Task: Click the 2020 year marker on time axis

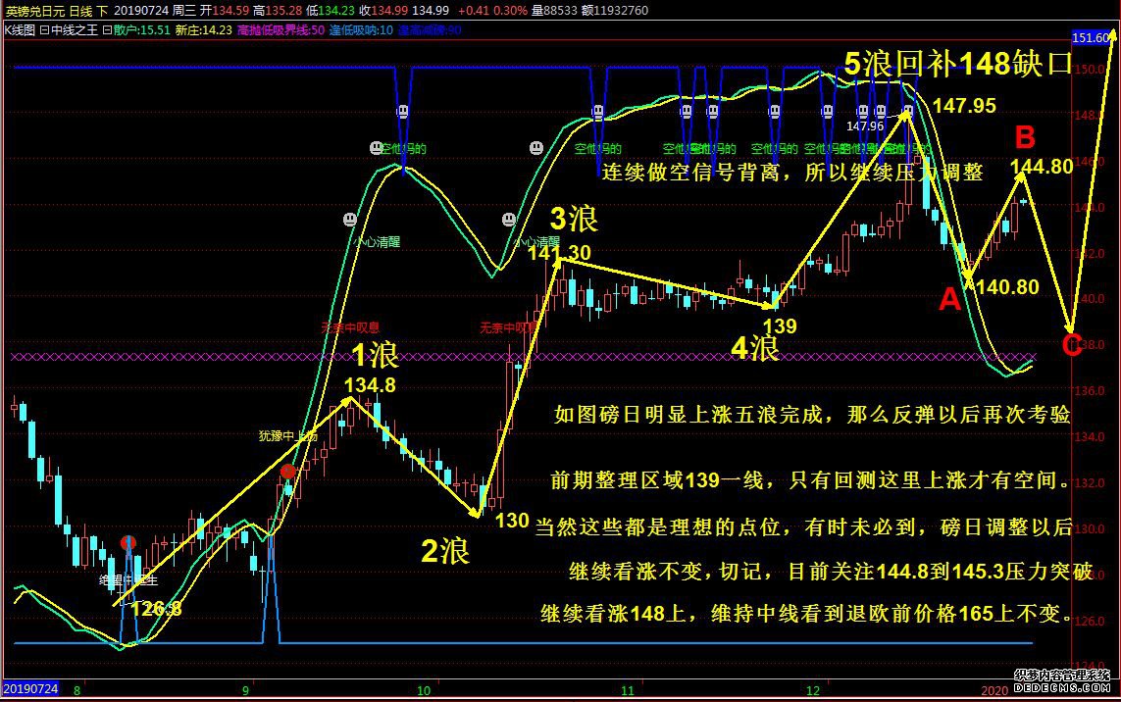Action: pos(994,690)
